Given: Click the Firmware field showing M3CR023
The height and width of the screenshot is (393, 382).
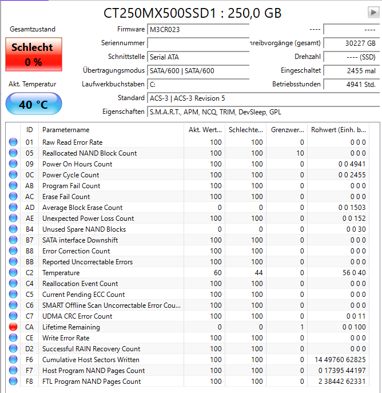Looking at the screenshot, I should coord(198,30).
